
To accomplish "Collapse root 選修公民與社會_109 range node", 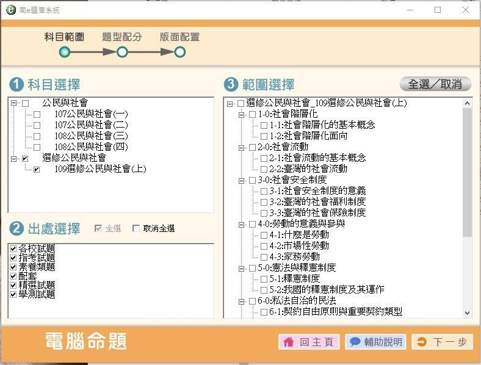I will [230, 104].
